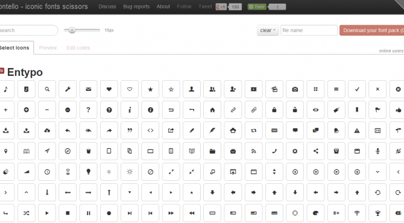Select the RSS feed icon
Screen dimensions: 404x223
tap(253, 151)
